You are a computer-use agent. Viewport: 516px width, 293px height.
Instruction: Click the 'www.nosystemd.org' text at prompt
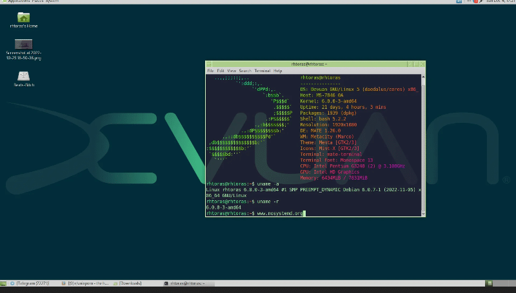coord(280,214)
